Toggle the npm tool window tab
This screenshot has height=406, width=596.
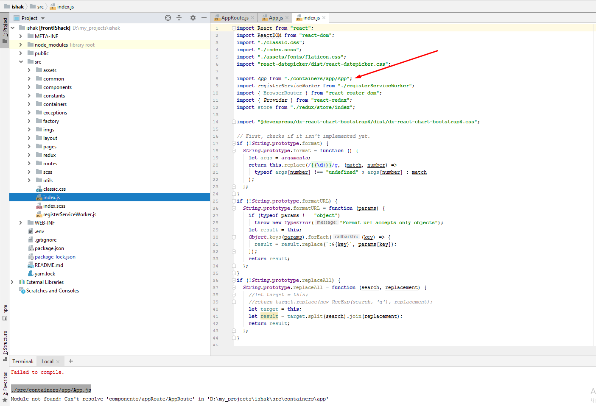[5, 313]
